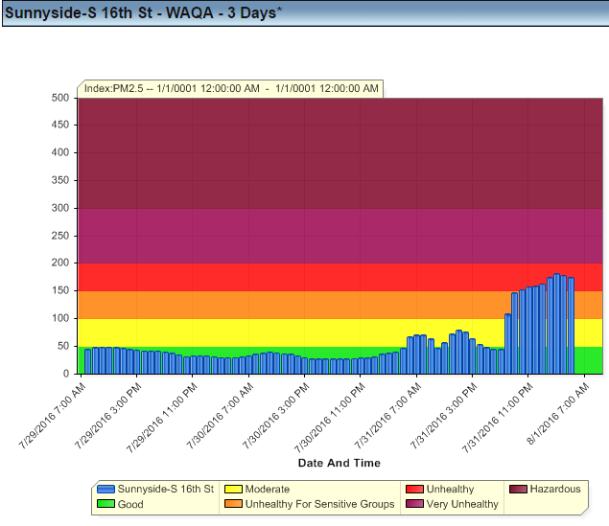Image resolution: width=609 pixels, height=526 pixels.
Task: Click the '7/31/2016 7:00 AM' axis label
Action: 387,416
